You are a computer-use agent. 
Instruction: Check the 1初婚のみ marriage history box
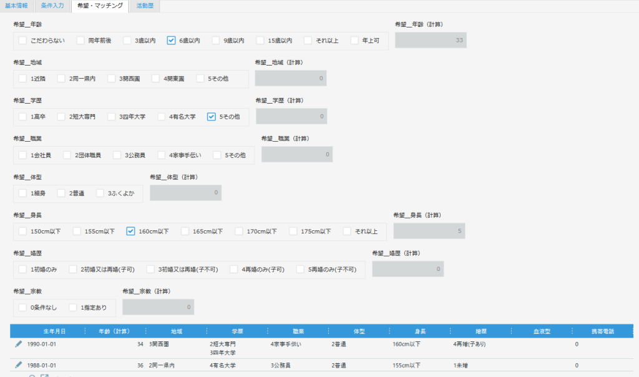click(23, 269)
